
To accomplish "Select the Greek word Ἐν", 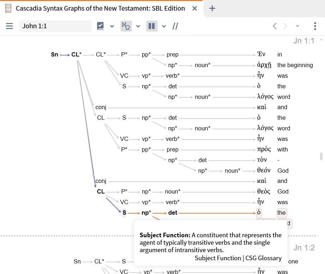I will (x=261, y=54).
